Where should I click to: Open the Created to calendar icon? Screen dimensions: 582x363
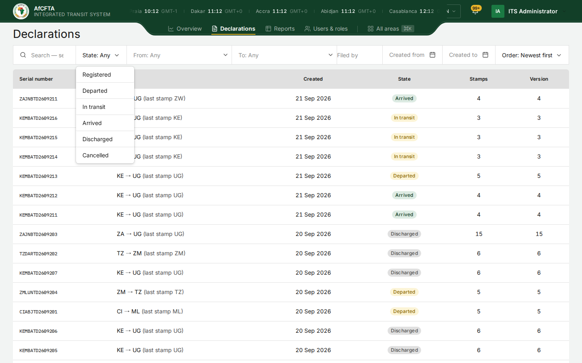485,55
